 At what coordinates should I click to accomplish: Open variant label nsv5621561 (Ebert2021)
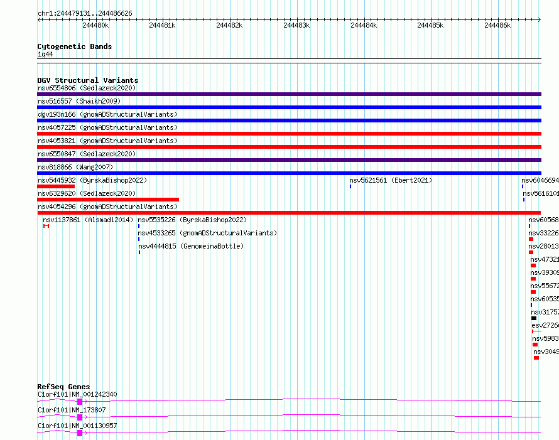[x=391, y=180]
